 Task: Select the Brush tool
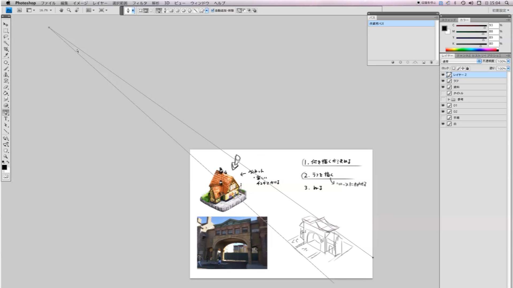(6, 69)
